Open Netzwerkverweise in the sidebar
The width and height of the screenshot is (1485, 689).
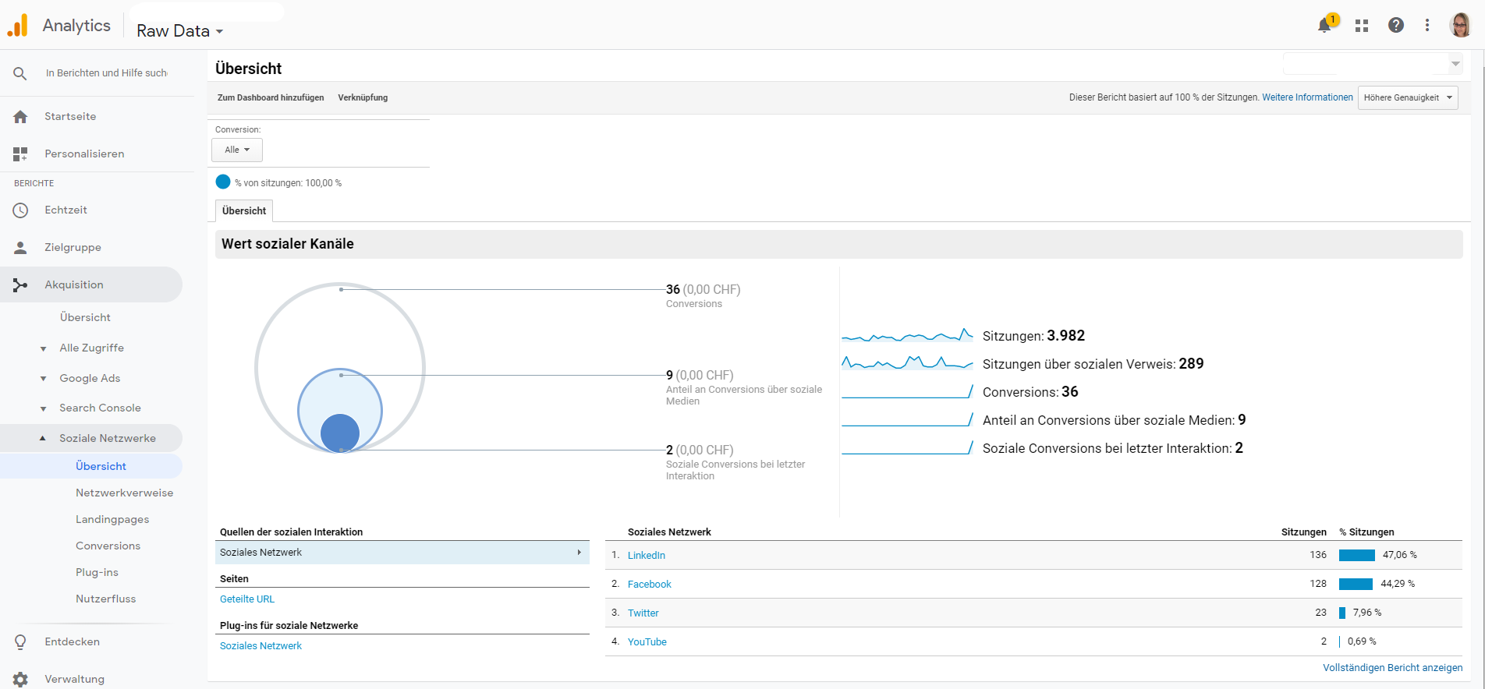[x=124, y=493]
